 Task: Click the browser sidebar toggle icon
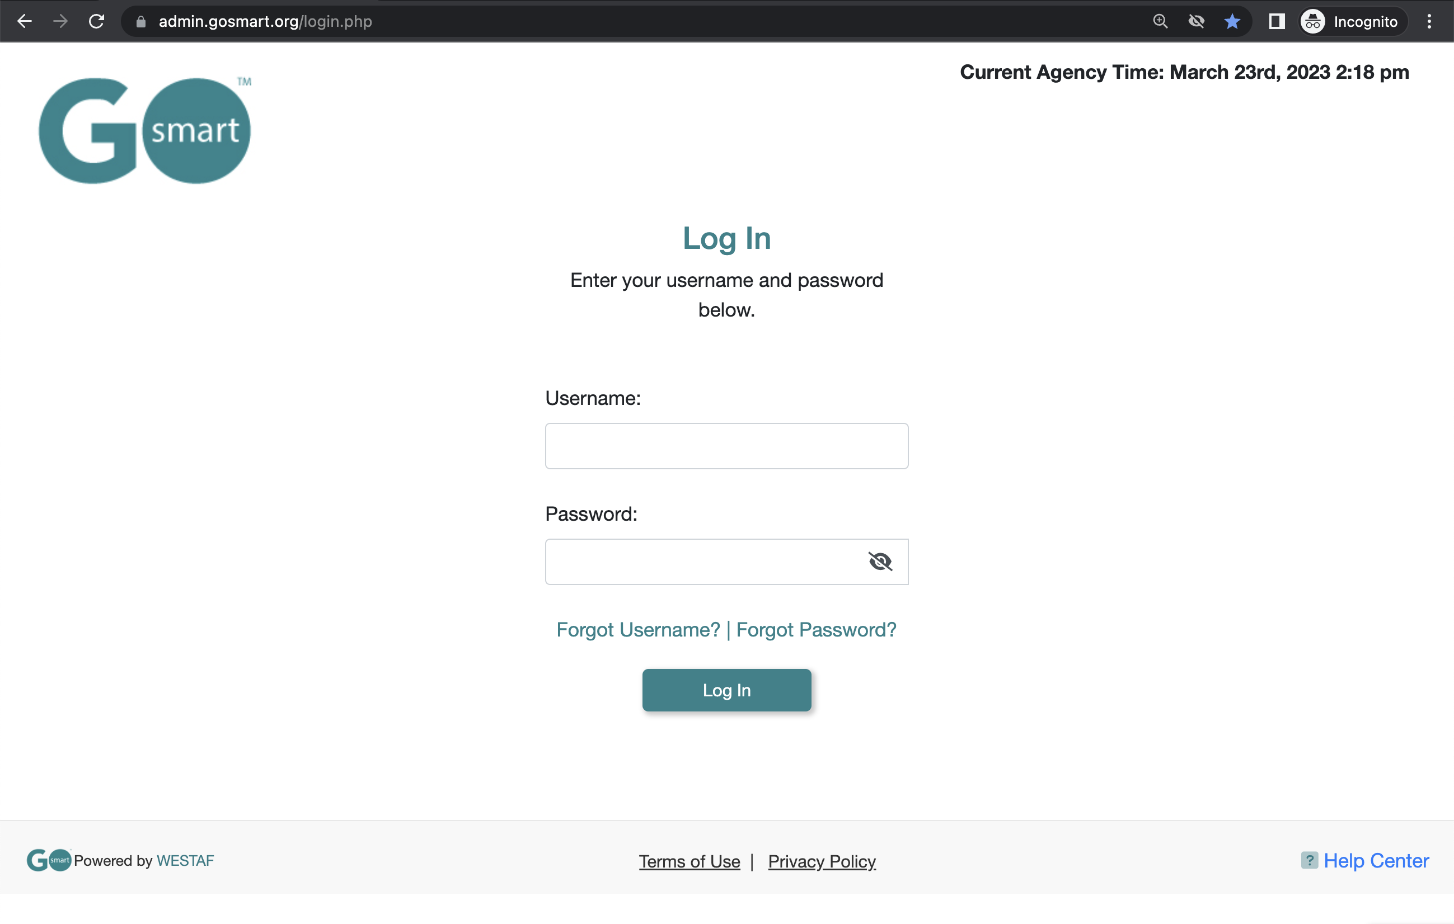point(1275,21)
